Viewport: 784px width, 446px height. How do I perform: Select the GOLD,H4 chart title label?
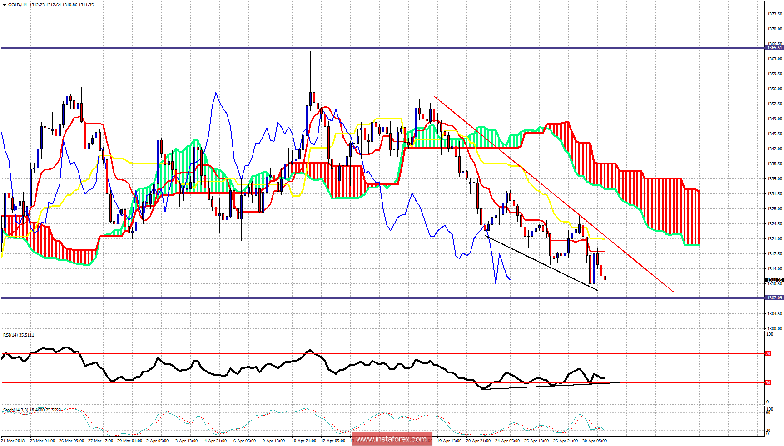pyautogui.click(x=18, y=5)
